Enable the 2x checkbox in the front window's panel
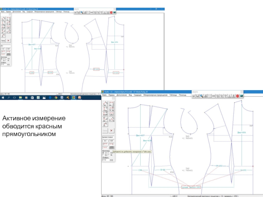This screenshot has width=263, height=197. 103,155
